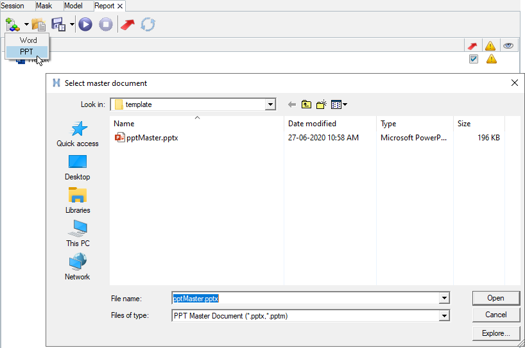Close the Report tab with X
The image size is (525, 348).
(x=120, y=6)
